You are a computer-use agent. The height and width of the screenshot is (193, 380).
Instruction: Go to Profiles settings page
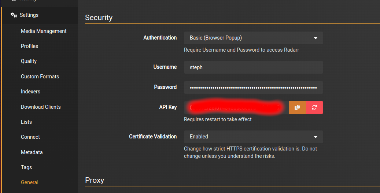click(30, 46)
